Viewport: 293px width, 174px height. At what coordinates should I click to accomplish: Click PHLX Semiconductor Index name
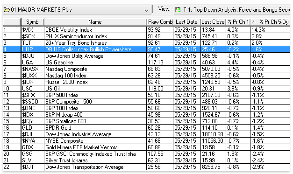click(95, 36)
